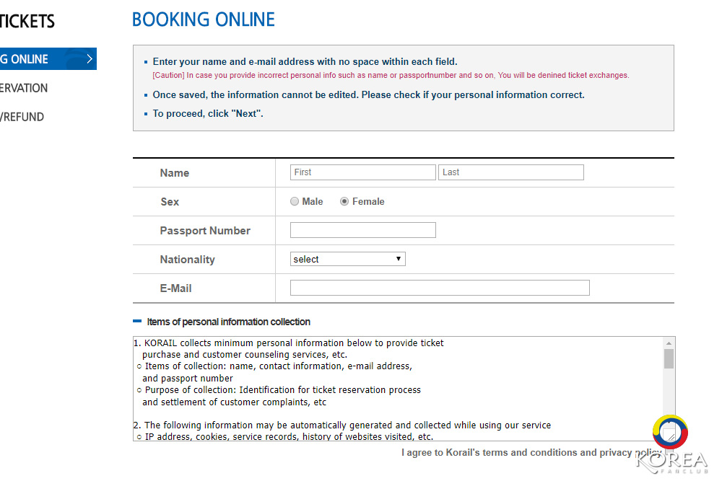Select the Female radio button
The image size is (722, 481).
coord(344,202)
